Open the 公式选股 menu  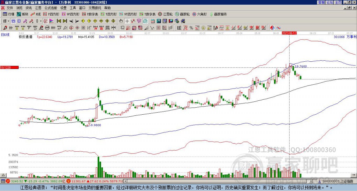[x=51, y=8]
